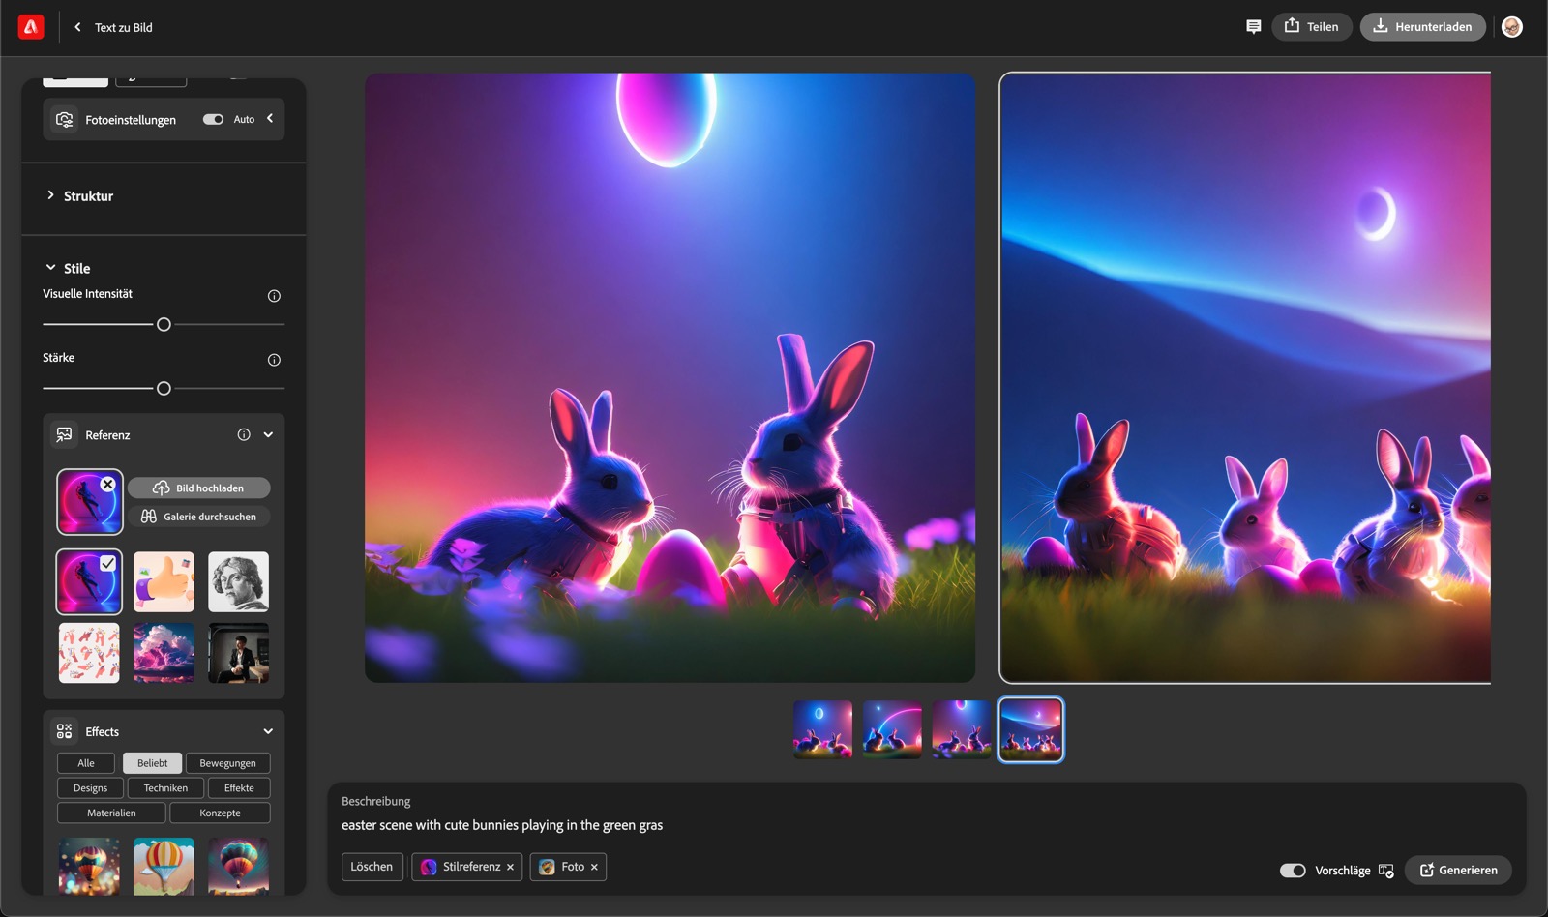Viewport: 1548px width, 917px height.
Task: Open the Adobe home logo
Action: click(31, 27)
